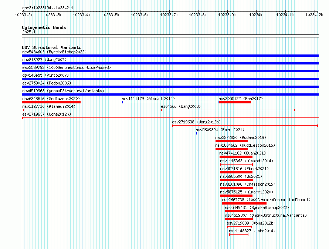Click the Cytogenetic Bands track title
329x249 pixels.
coord(44,27)
